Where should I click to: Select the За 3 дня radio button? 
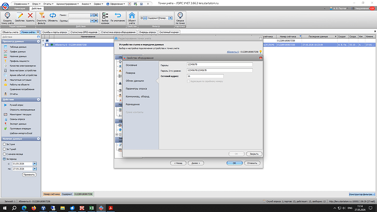4,144
